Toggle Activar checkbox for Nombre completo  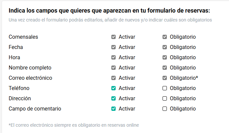113,68
